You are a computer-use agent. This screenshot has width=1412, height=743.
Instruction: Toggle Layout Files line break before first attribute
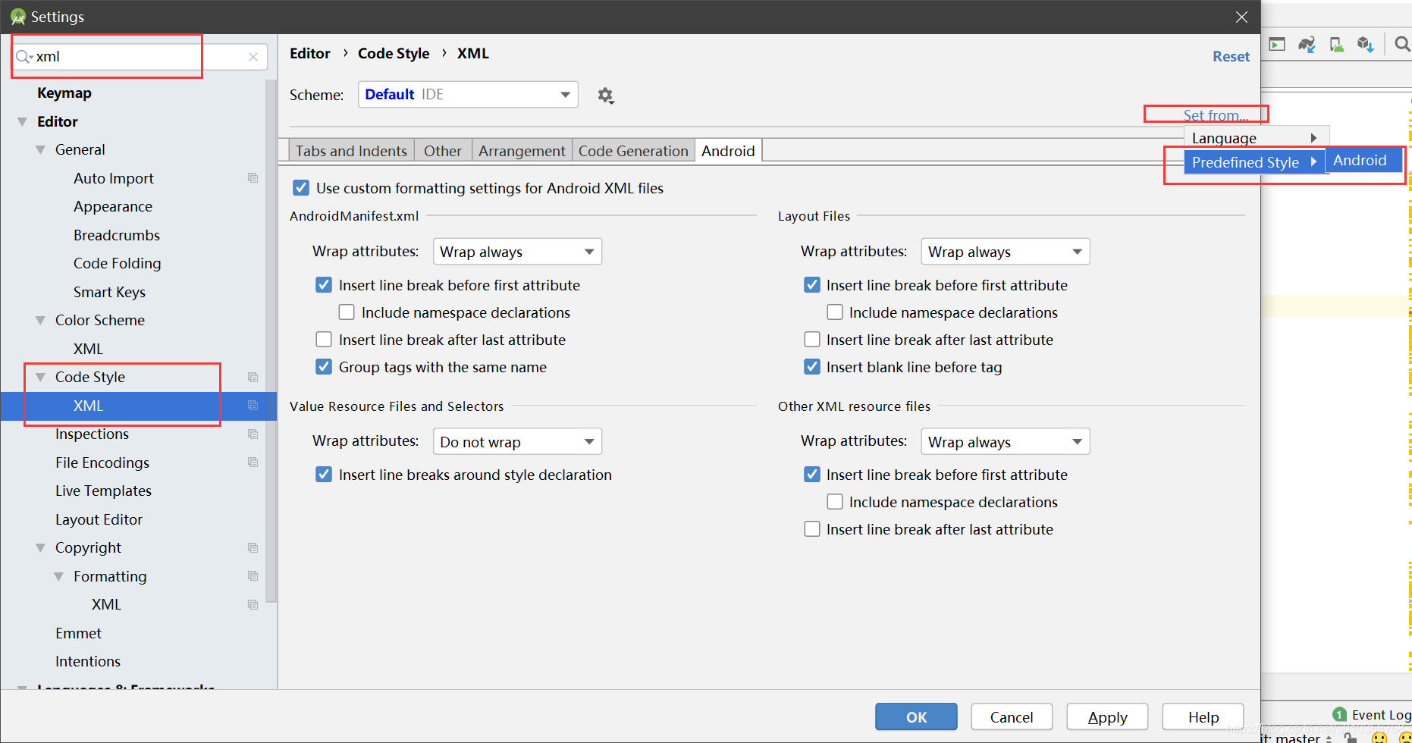(x=812, y=285)
